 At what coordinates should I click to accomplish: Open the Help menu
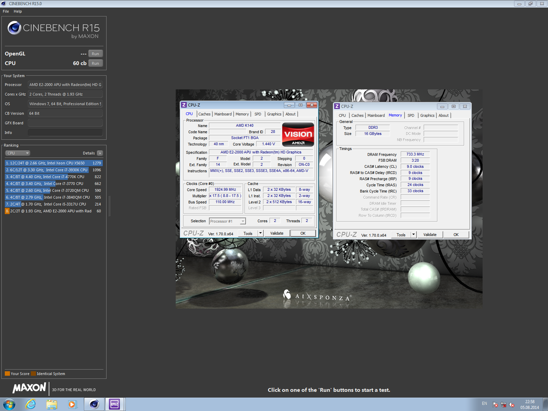tap(18, 11)
